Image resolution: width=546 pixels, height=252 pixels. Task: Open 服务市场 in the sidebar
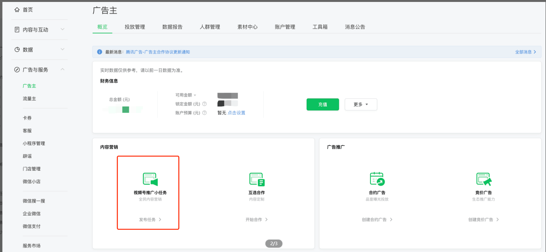32,246
